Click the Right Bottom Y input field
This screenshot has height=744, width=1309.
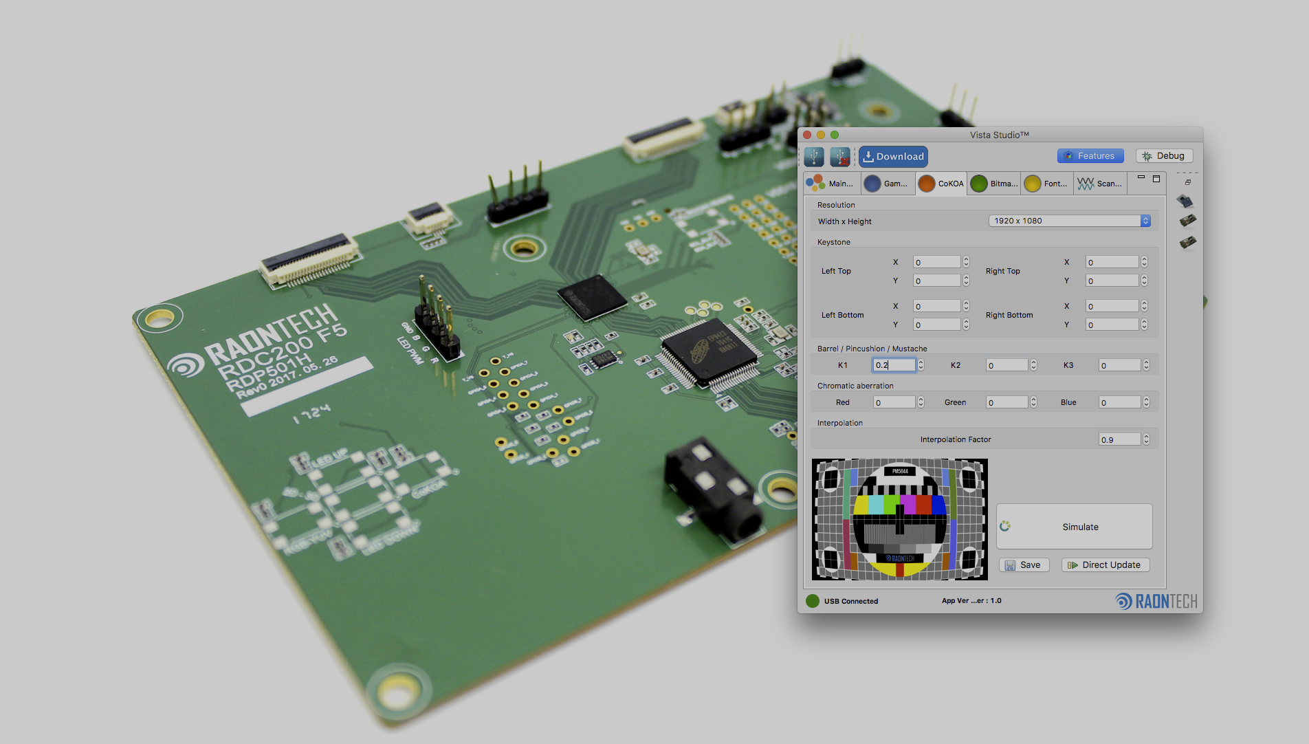1112,325
